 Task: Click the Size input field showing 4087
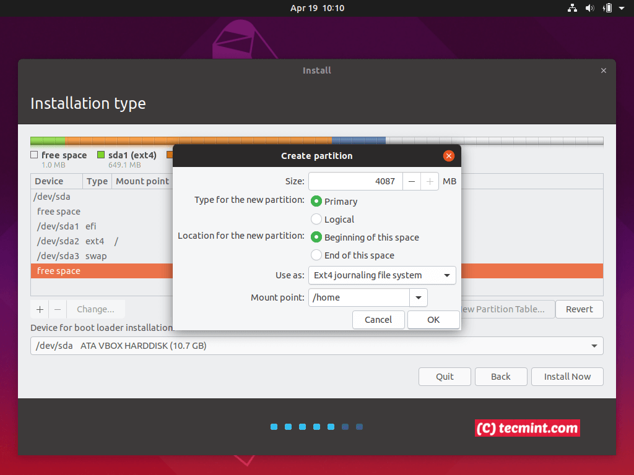click(355, 181)
